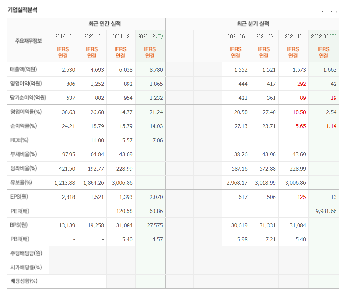Select the -1.14 net margin value

coord(330,126)
